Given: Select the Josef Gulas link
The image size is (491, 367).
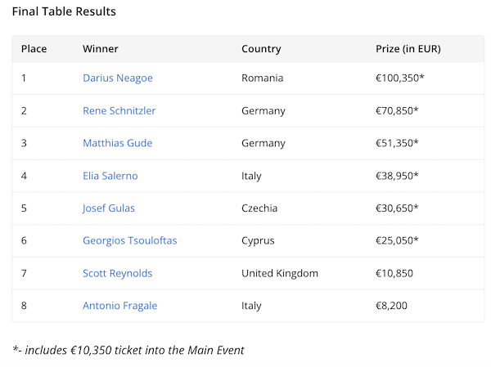Looking at the screenshot, I should (109, 208).
